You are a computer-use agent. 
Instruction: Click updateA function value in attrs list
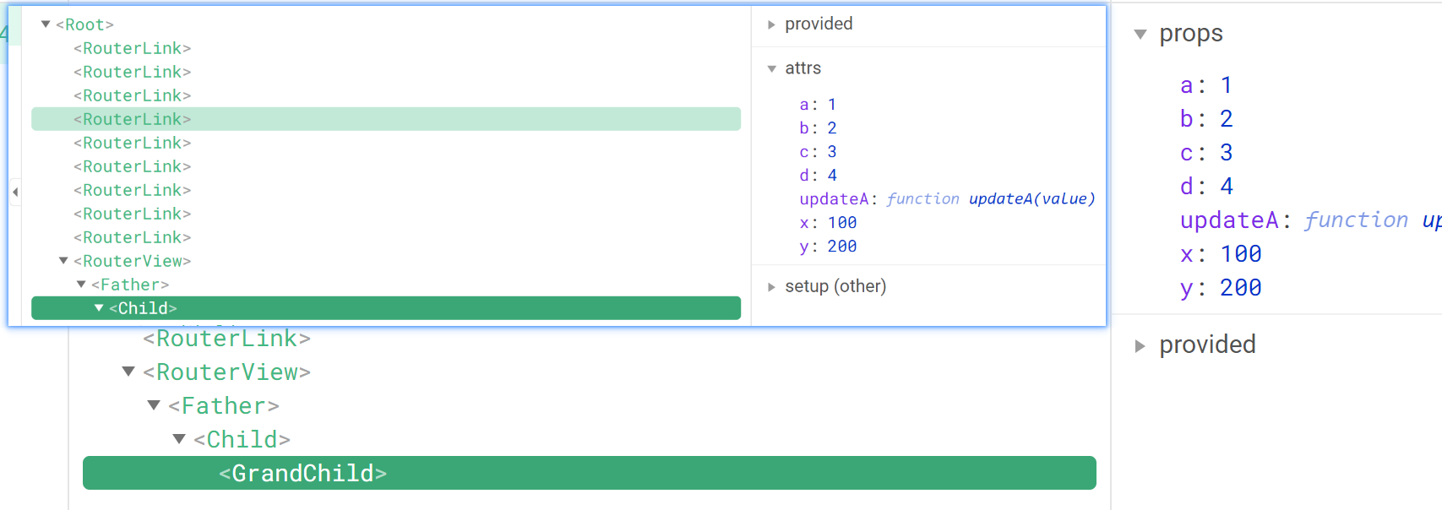coord(989,199)
